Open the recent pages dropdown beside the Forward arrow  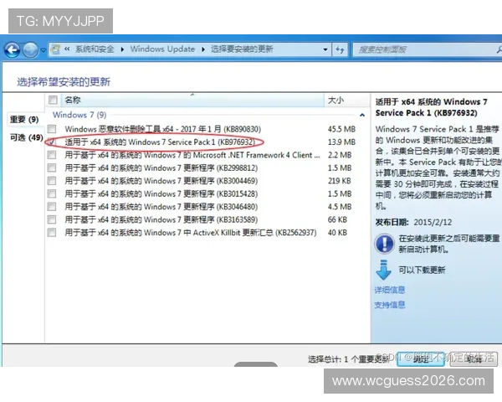pyautogui.click(x=44, y=50)
